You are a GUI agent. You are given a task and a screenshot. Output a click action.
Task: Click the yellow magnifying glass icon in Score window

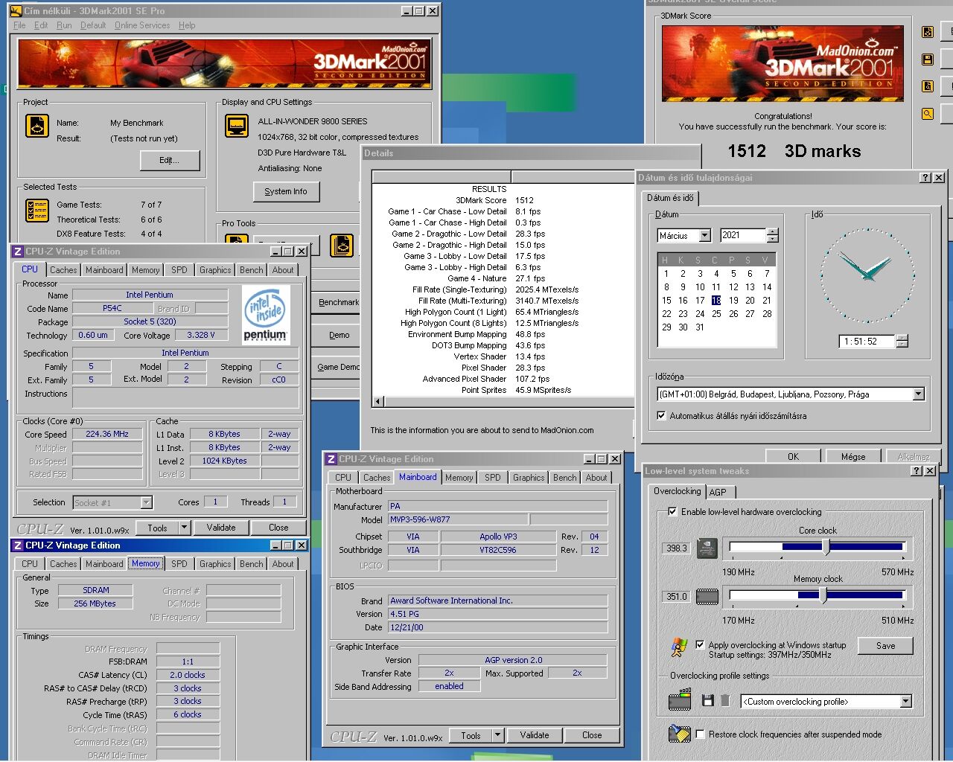click(x=928, y=114)
